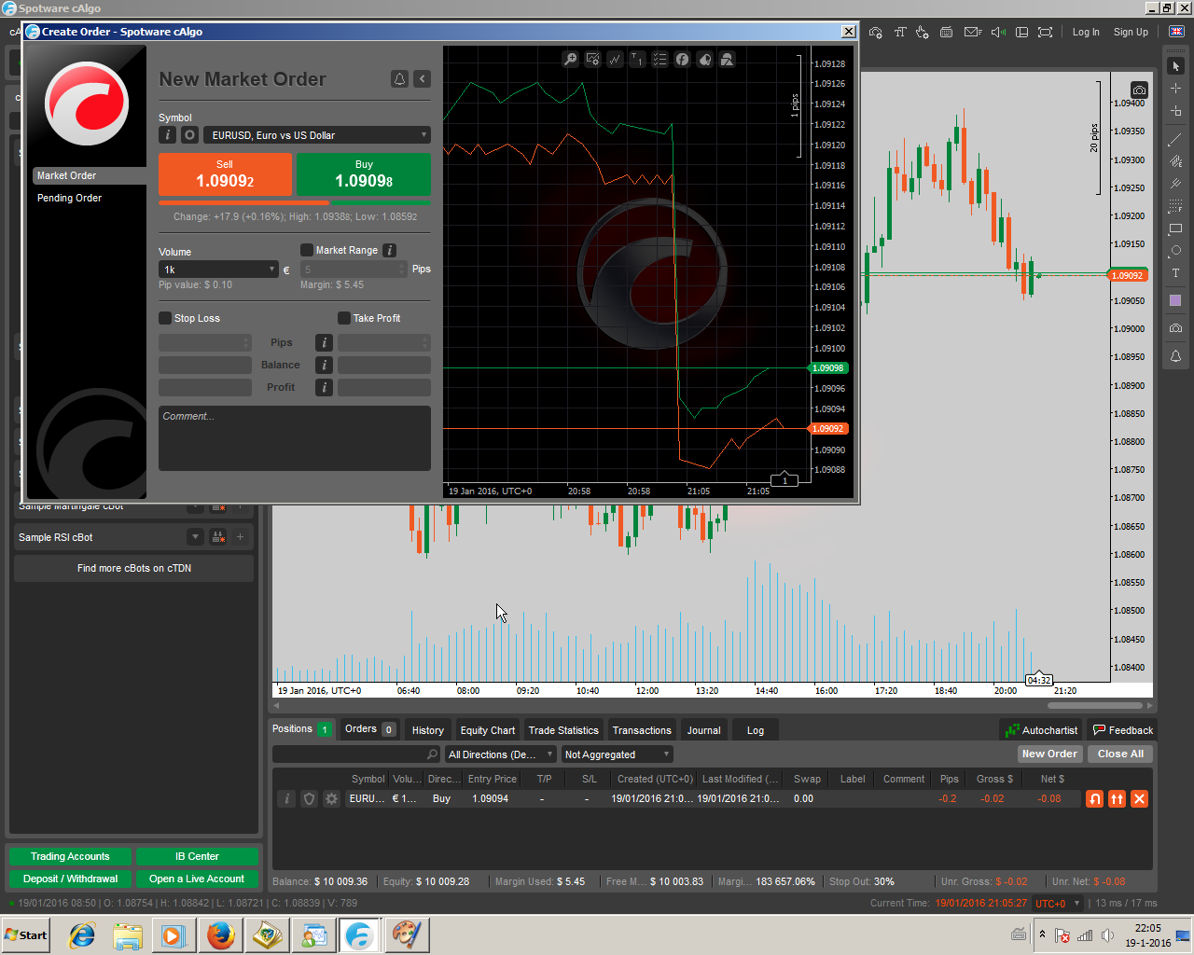
Task: Select the Fibonacci retracement tool
Action: click(x=1175, y=206)
